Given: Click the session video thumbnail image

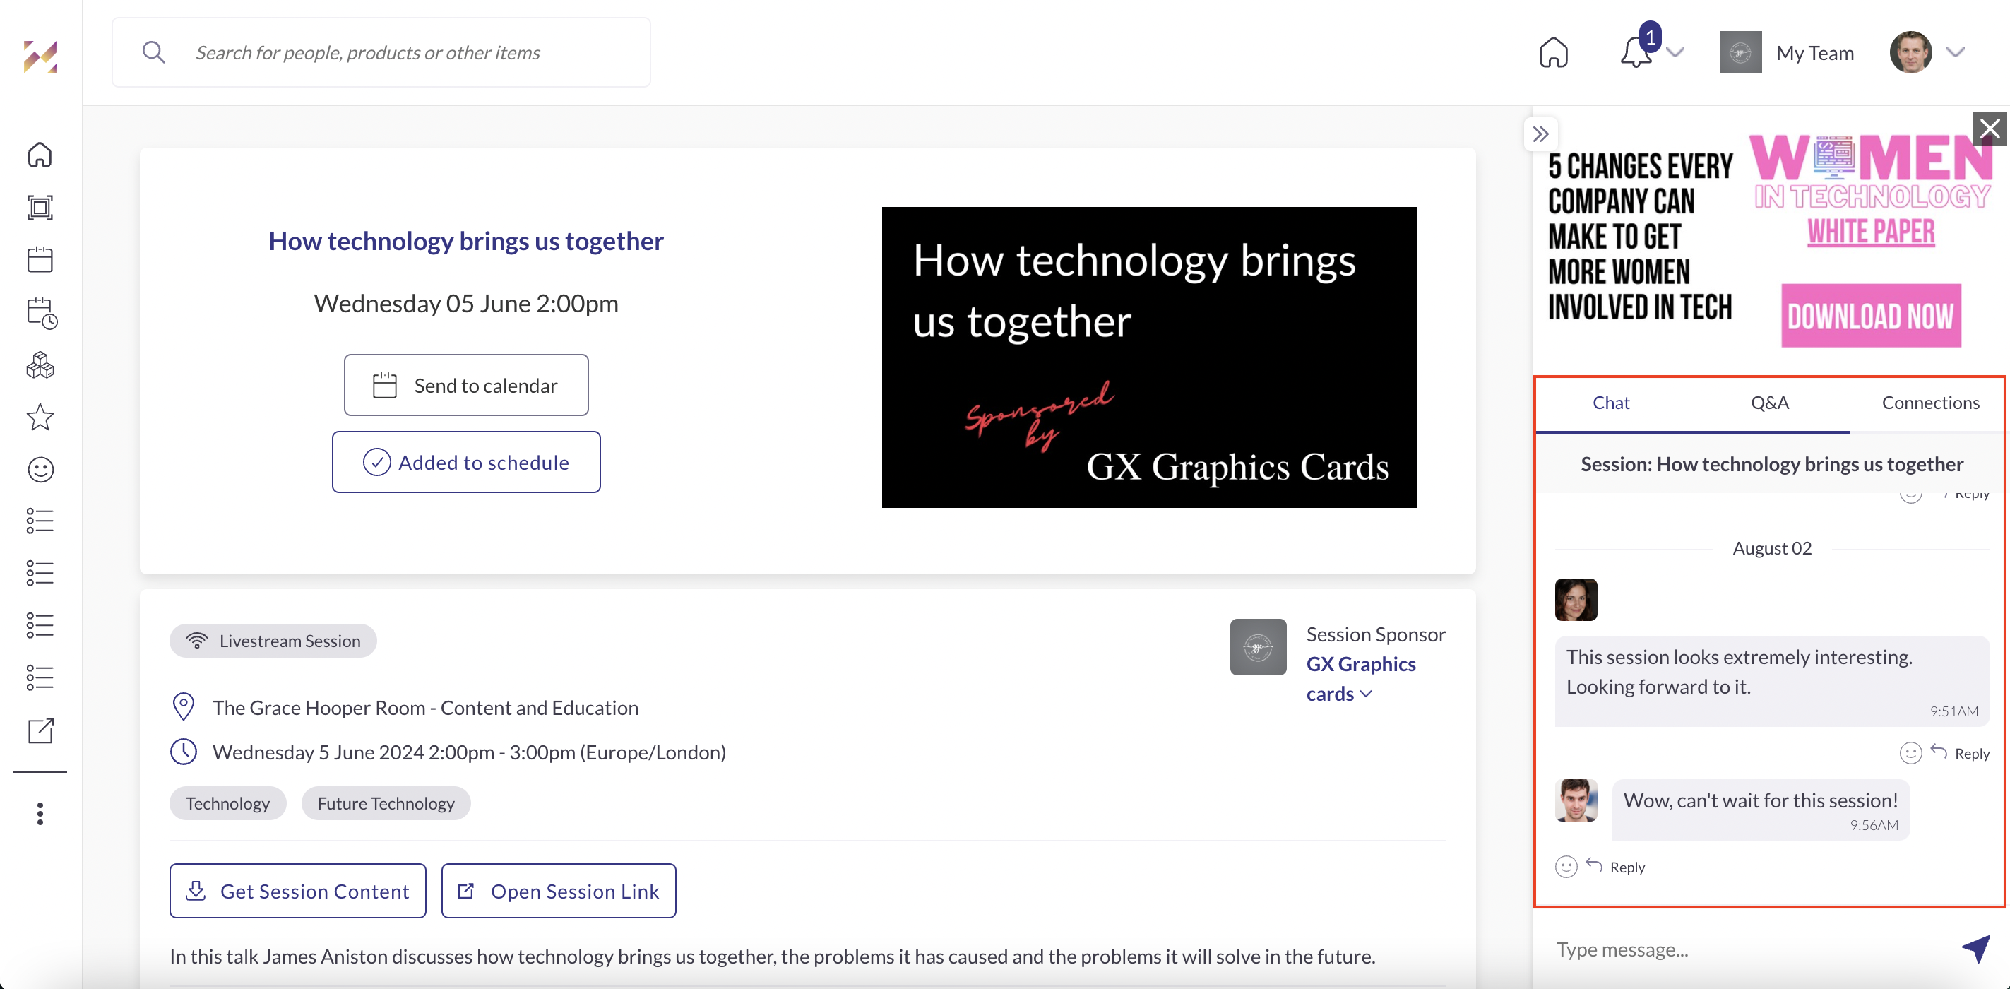Looking at the screenshot, I should click(1148, 357).
